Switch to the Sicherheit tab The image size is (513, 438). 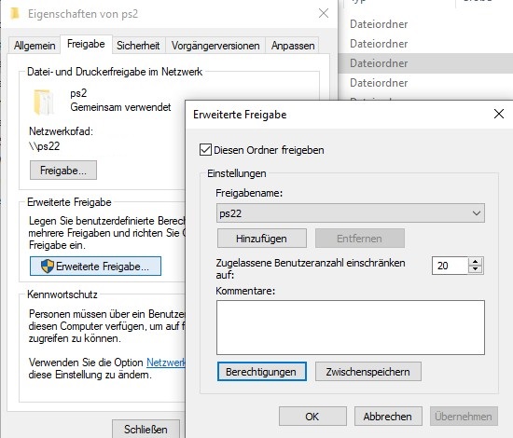138,46
